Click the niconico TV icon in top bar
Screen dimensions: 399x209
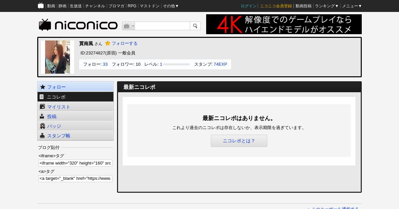[x=41, y=6]
